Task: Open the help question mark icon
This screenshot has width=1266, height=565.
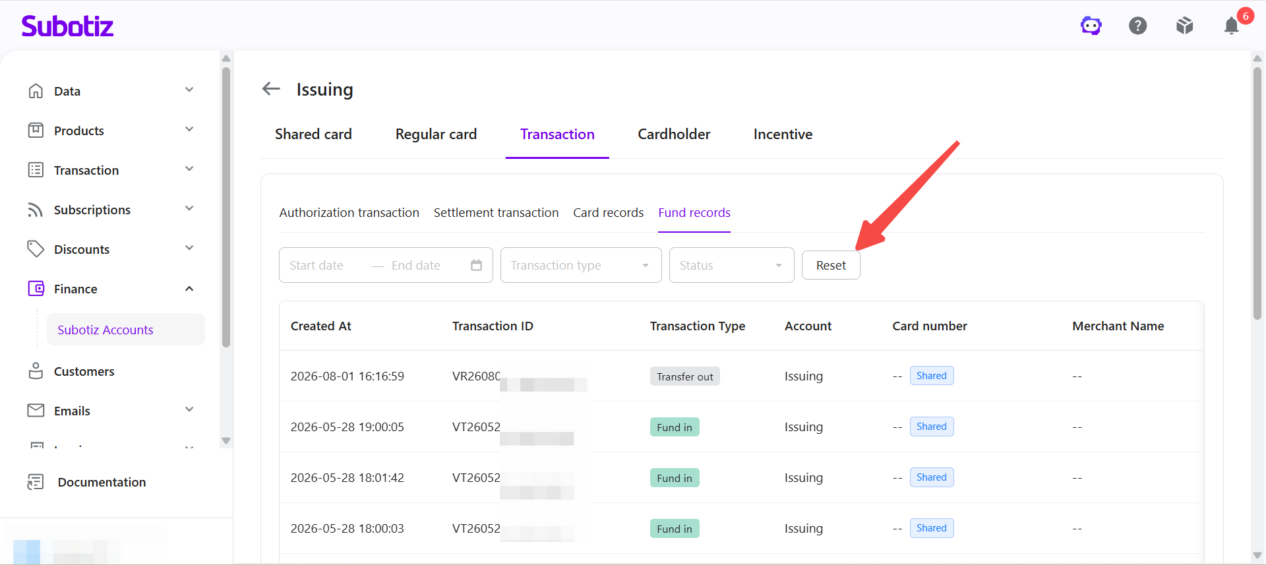Action: [1138, 26]
